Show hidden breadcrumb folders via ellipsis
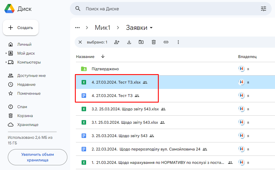This screenshot has width=275, height=170. coord(77,28)
